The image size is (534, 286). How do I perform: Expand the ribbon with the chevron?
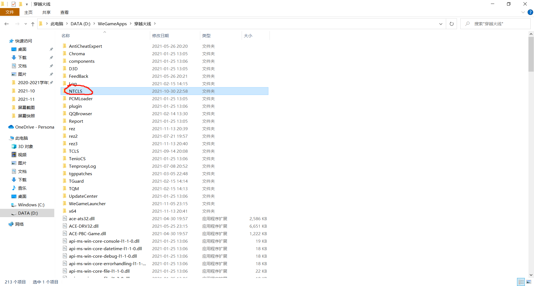[x=523, y=12]
